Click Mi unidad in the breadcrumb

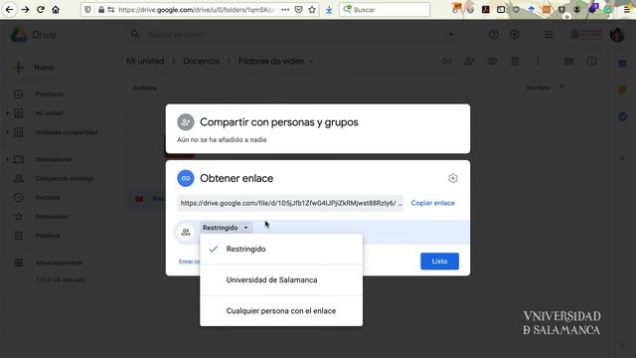[145, 61]
